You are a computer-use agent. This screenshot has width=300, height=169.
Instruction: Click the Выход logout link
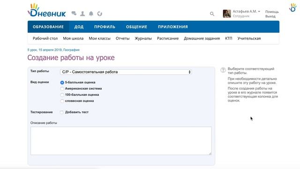coord(270,16)
